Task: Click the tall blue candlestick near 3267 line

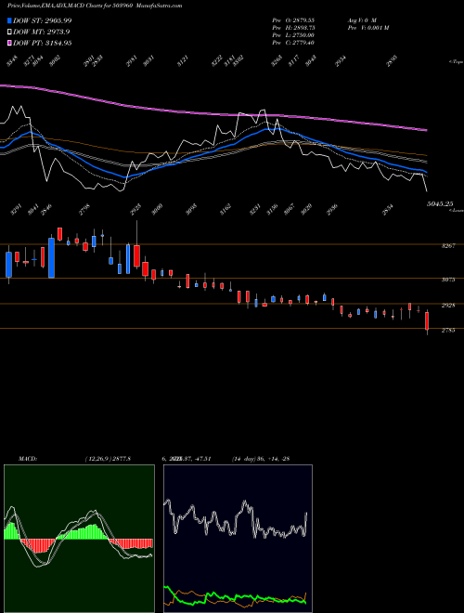Action: tap(51, 258)
